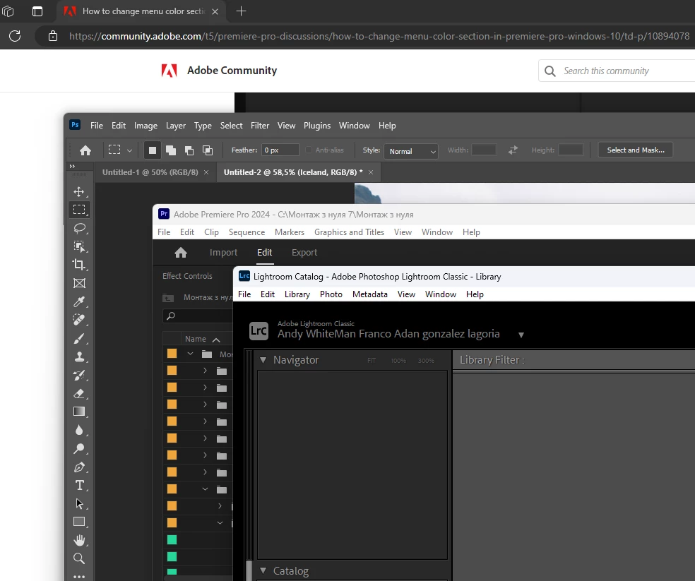Click Photoshop Home icon in options bar
695x581 pixels.
point(85,150)
